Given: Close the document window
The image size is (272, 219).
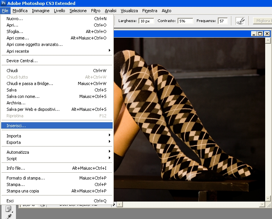Looking at the screenshot, I should click(267, 34).
